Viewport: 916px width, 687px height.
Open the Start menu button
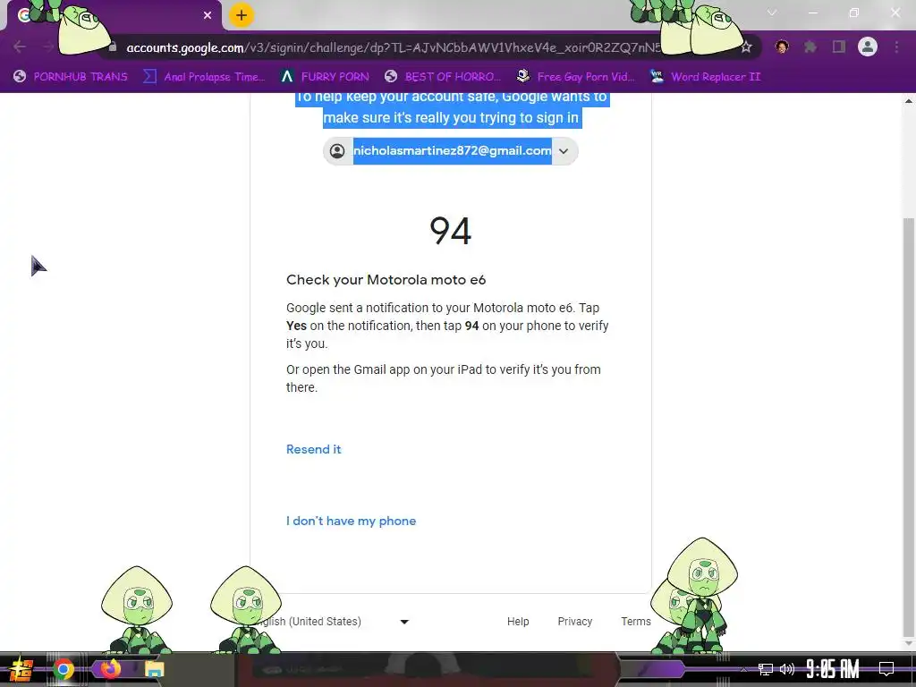21,669
